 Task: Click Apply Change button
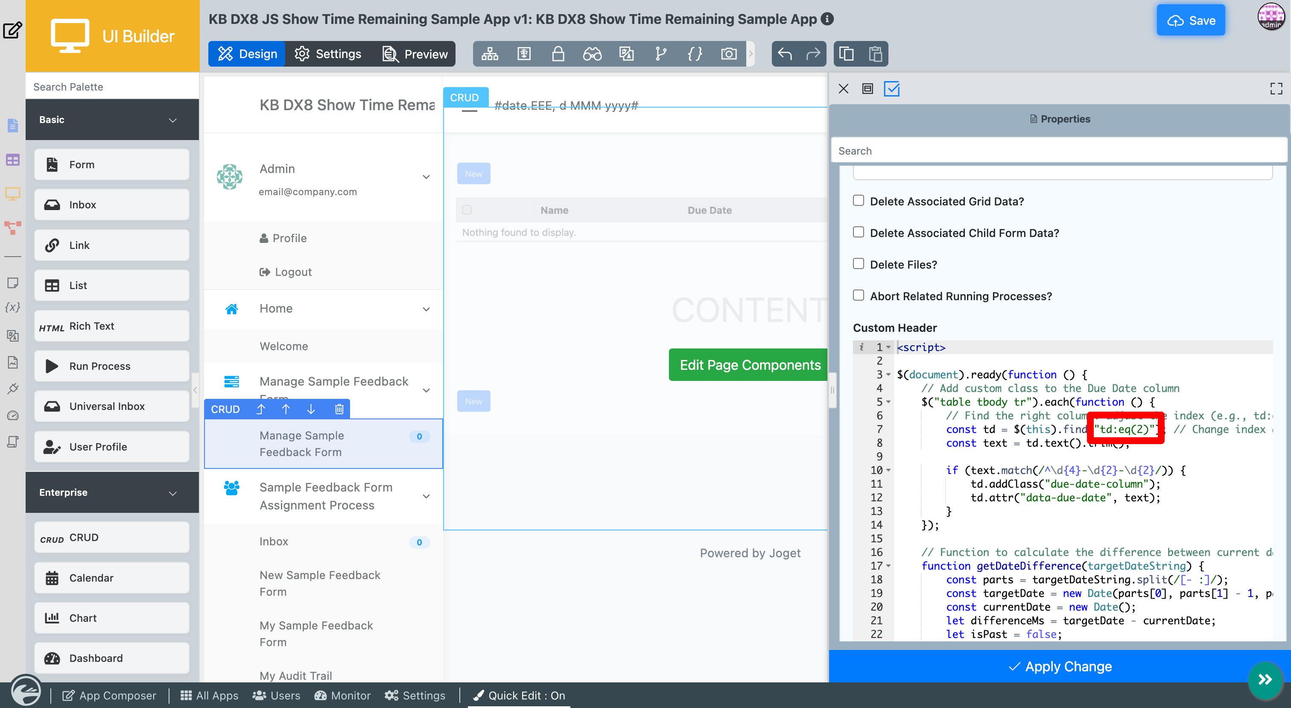(x=1060, y=666)
